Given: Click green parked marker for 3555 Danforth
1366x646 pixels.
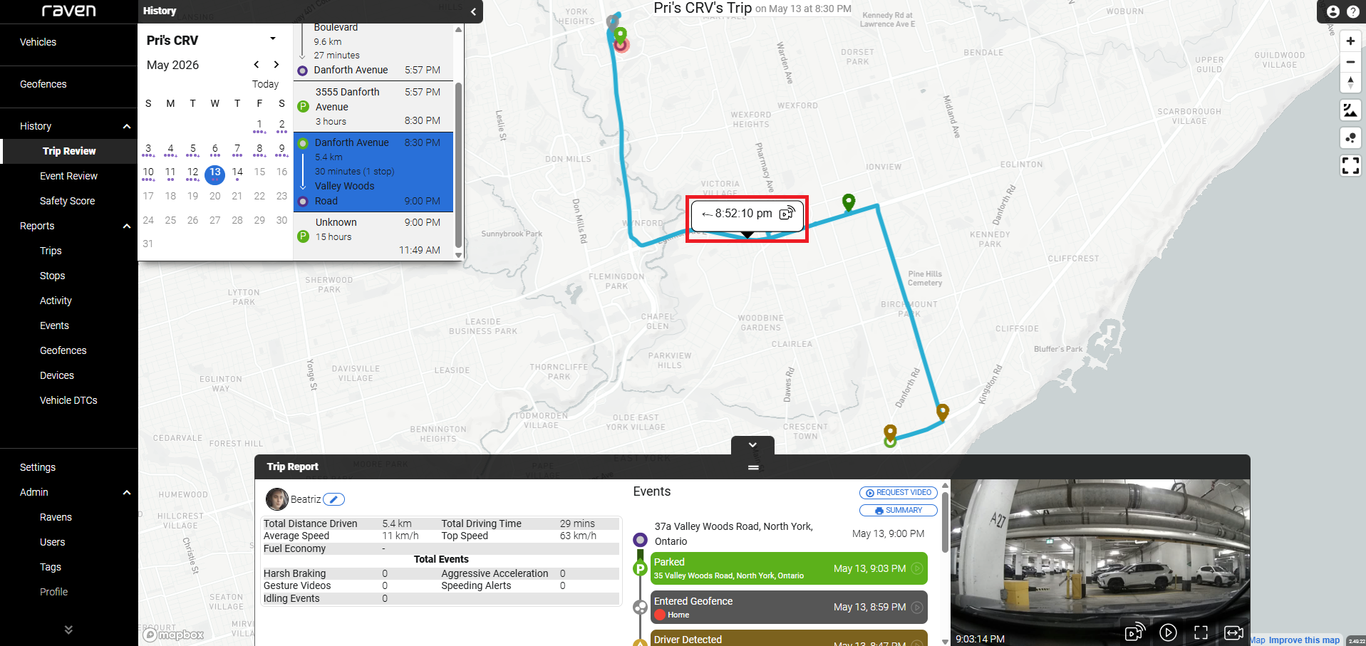Looking at the screenshot, I should pyautogui.click(x=303, y=107).
